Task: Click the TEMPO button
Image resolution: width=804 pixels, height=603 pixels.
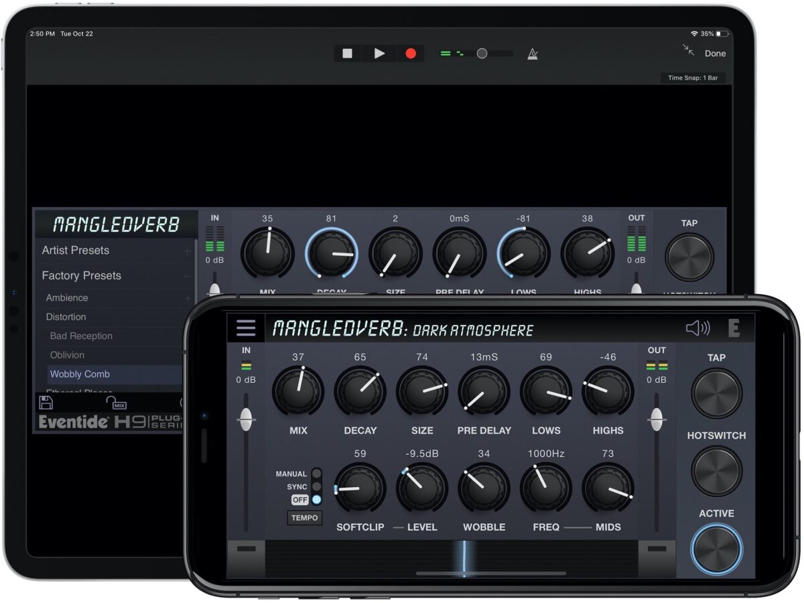Action: tap(304, 518)
